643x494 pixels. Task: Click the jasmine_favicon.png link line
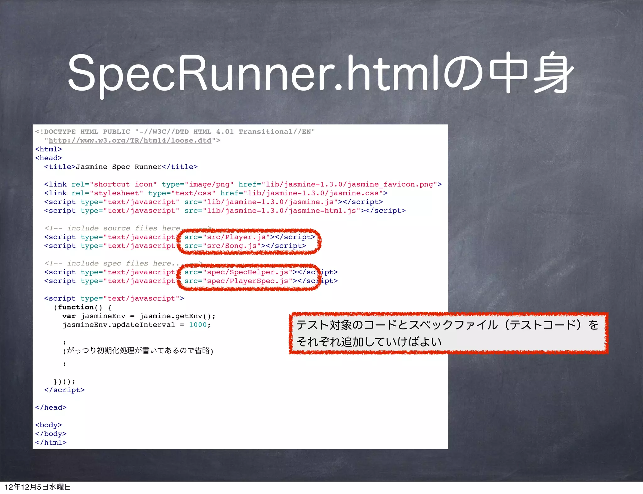pyautogui.click(x=243, y=184)
